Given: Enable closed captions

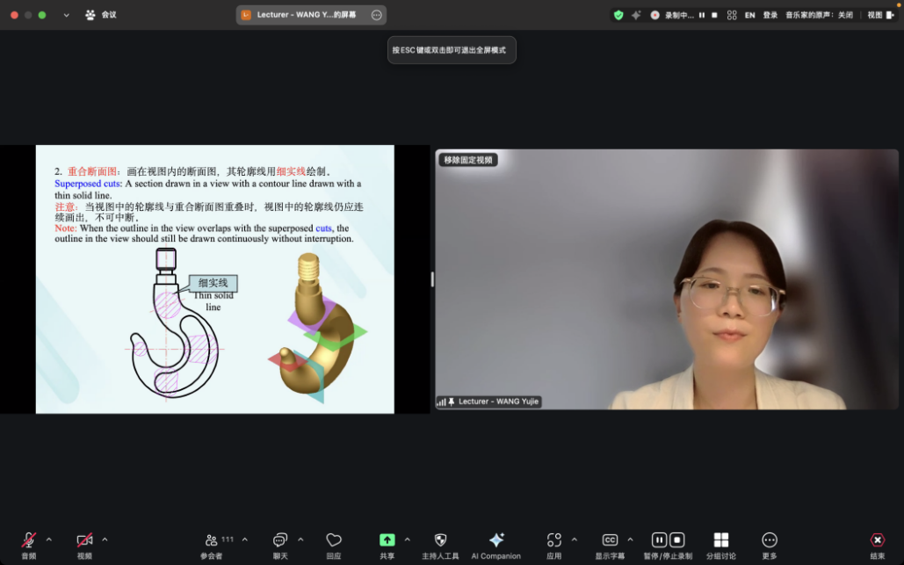Looking at the screenshot, I should [x=610, y=540].
